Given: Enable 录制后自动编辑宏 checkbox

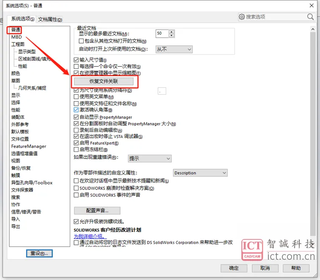Looking at the screenshot, I should coord(76,130).
